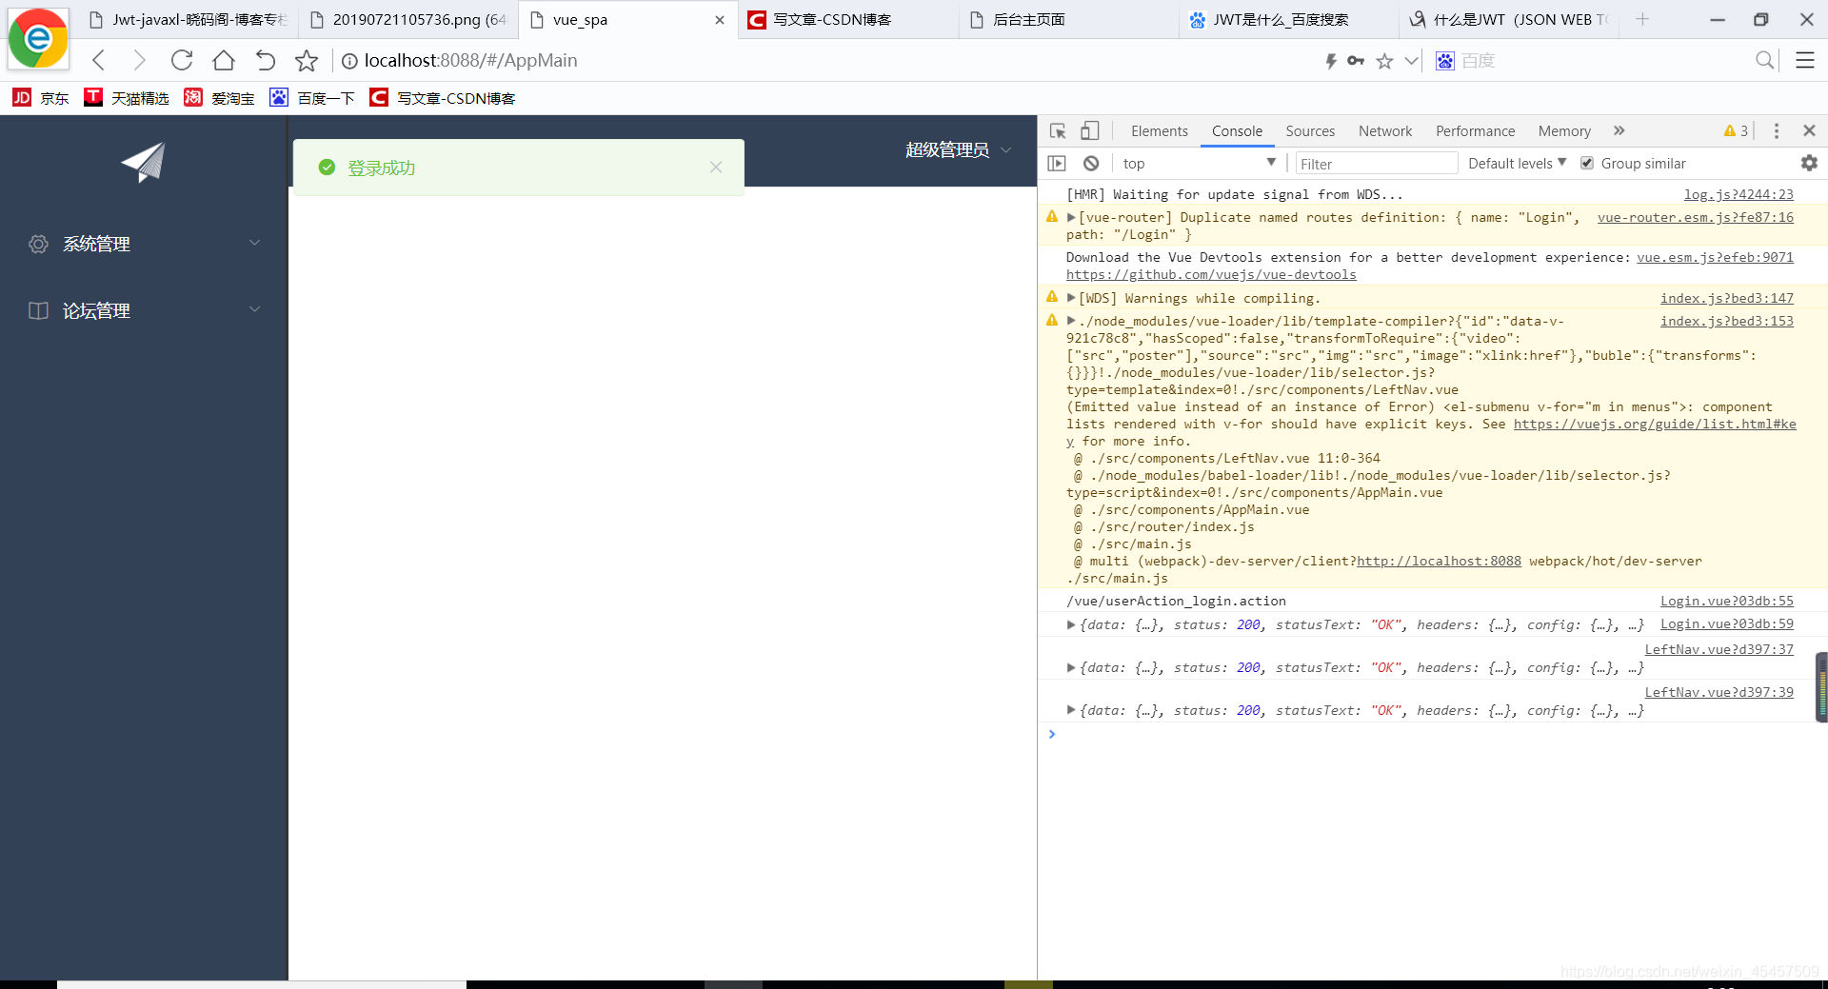Open the top context dropdown
The width and height of the screenshot is (1828, 989).
[1199, 164]
